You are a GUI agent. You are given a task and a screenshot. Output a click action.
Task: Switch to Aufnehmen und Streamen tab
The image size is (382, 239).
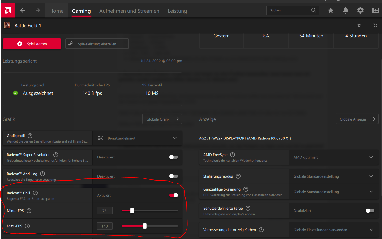point(129,11)
